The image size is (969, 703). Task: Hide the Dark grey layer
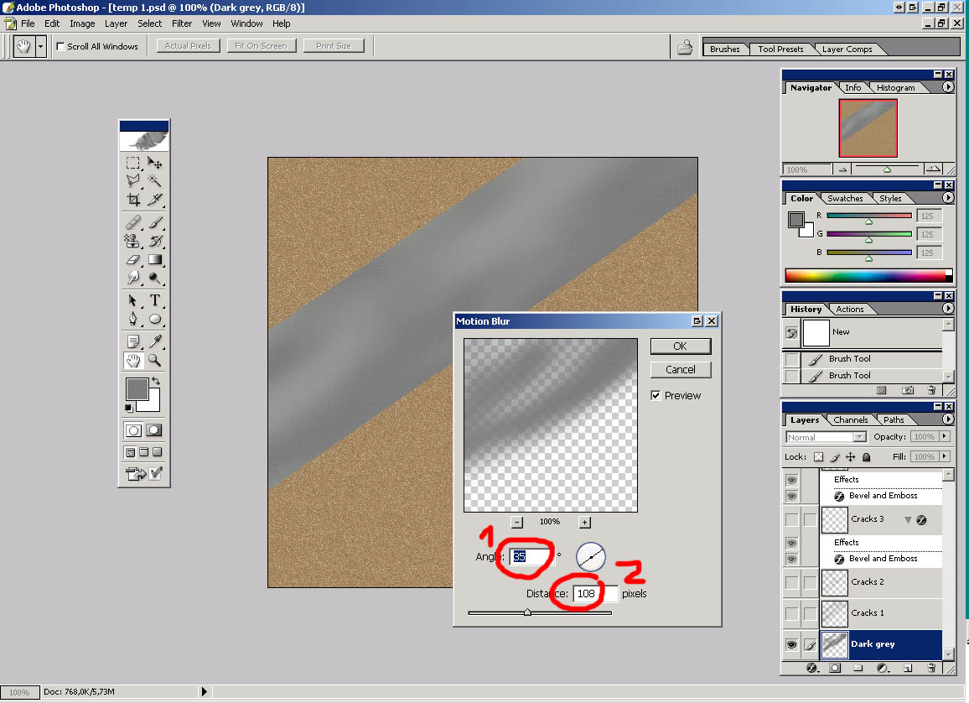(791, 644)
